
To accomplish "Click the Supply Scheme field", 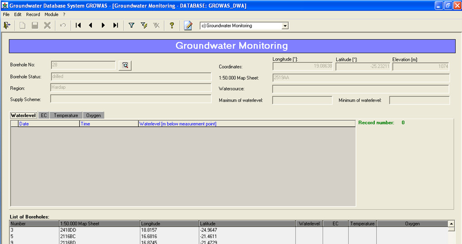I will (131, 99).
